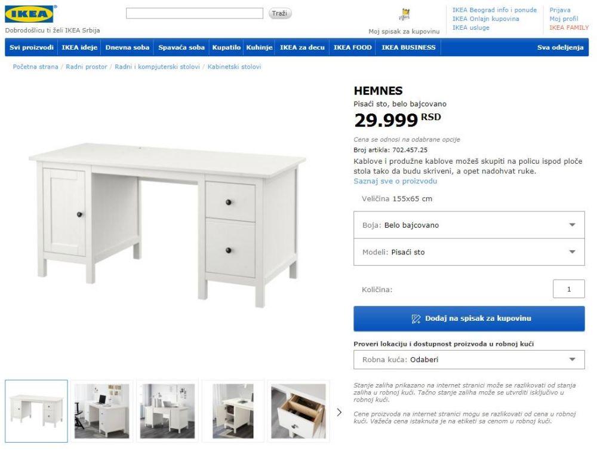The width and height of the screenshot is (597, 463).
Task: Open Dnevna soba menu item
Action: 127,47
